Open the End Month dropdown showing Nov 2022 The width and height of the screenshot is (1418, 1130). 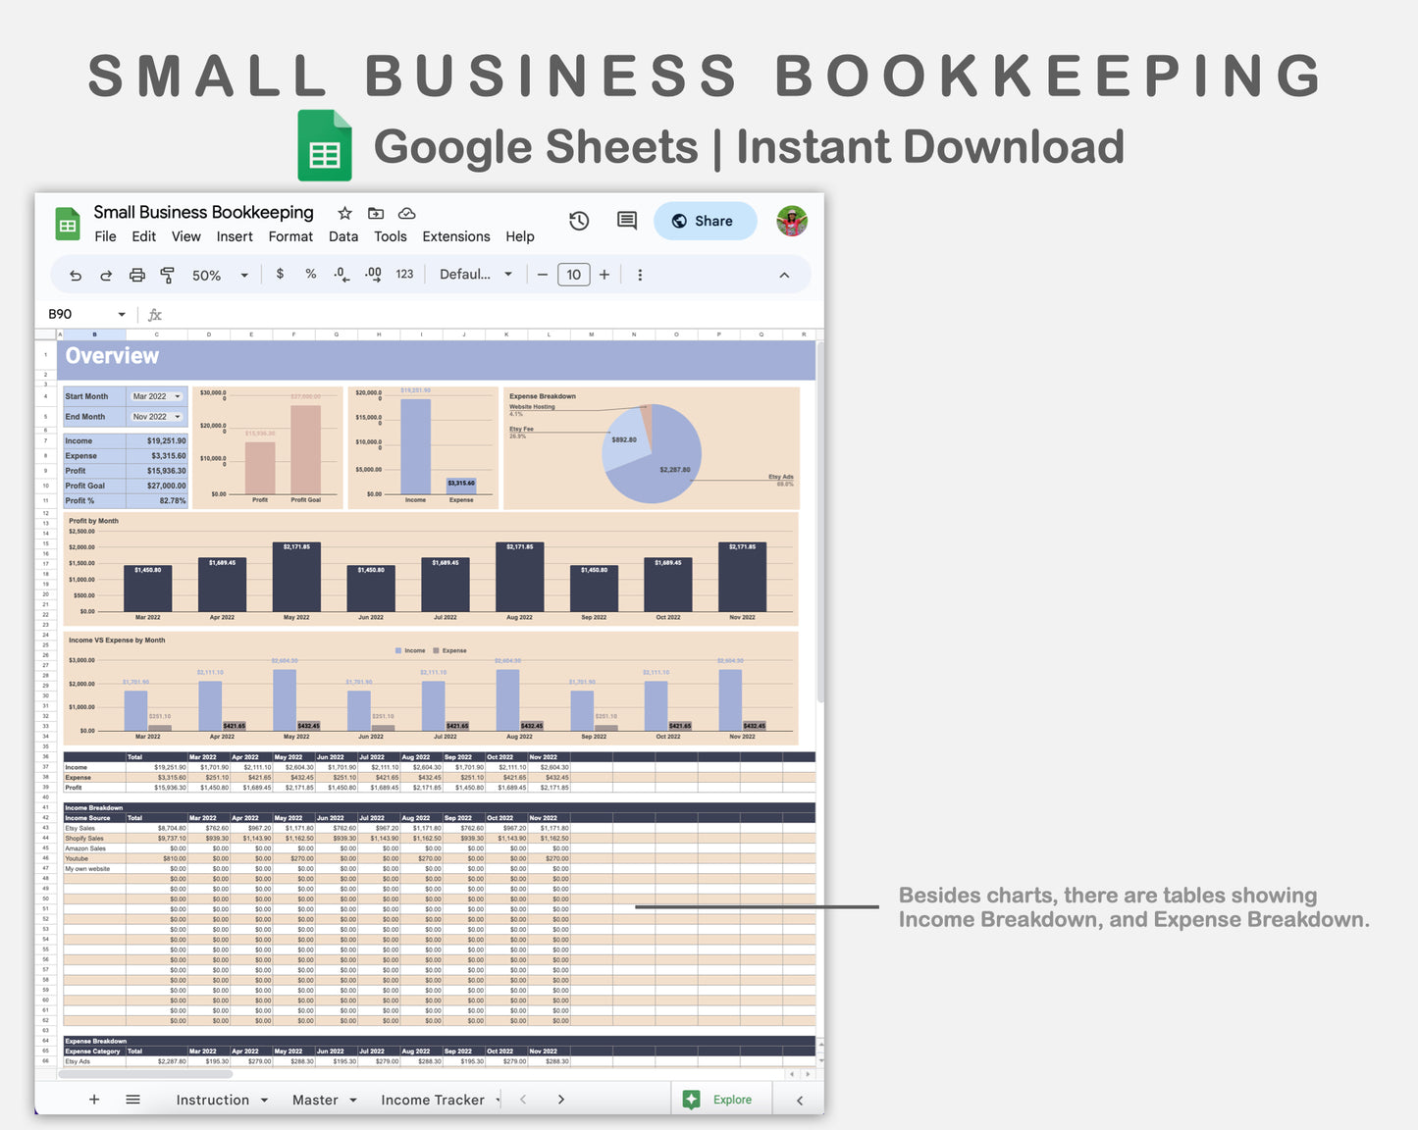(155, 416)
